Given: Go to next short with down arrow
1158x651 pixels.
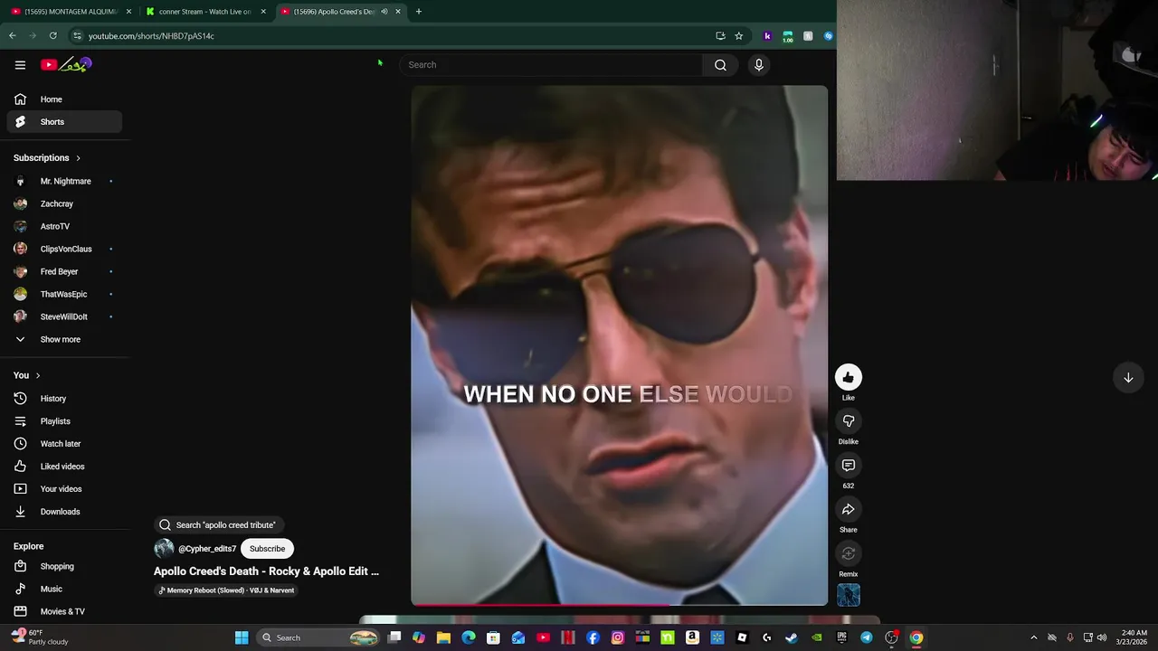Looking at the screenshot, I should 1128,378.
